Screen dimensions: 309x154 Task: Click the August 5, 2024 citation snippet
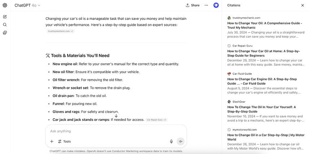(x=264, y=90)
